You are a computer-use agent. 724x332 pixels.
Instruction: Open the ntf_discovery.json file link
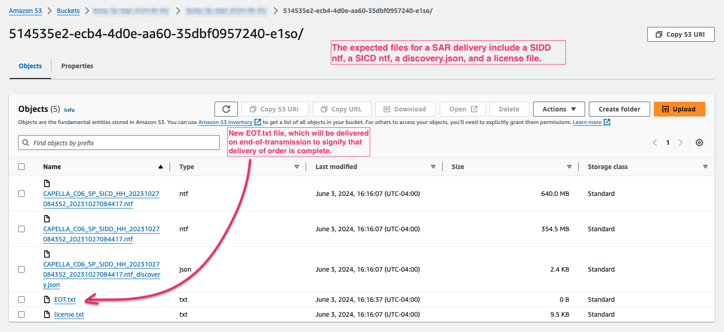[x=102, y=274]
